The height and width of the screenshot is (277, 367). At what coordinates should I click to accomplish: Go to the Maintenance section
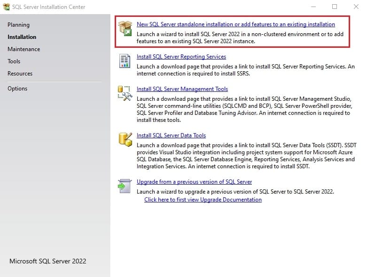23,49
